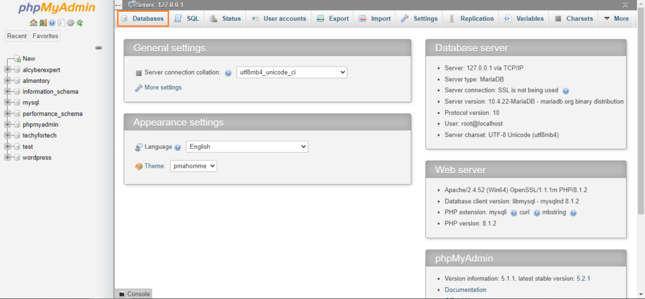Click the Language people icon
The height and width of the screenshot is (299, 645).
pos(139,147)
